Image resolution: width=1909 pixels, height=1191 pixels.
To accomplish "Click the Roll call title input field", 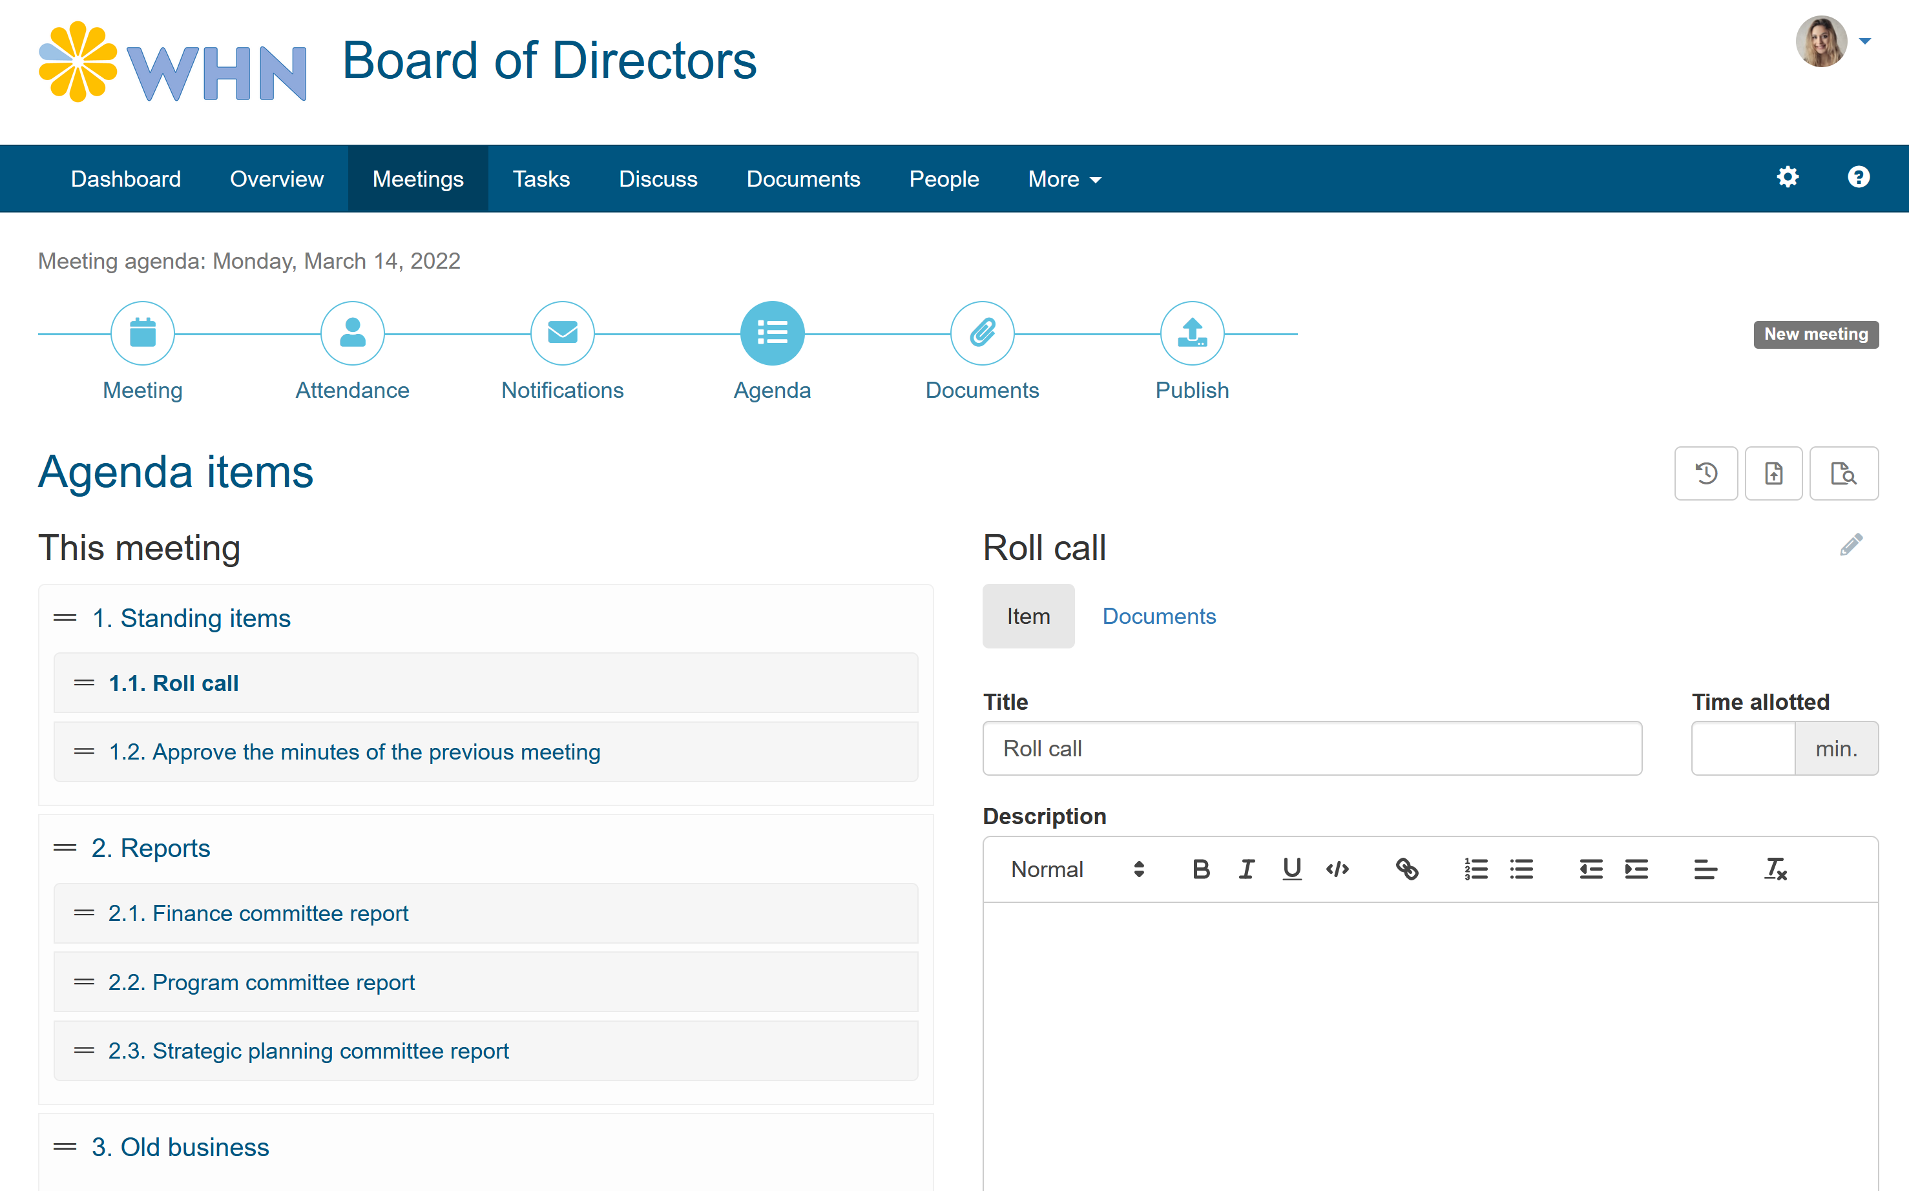I will 1312,749.
